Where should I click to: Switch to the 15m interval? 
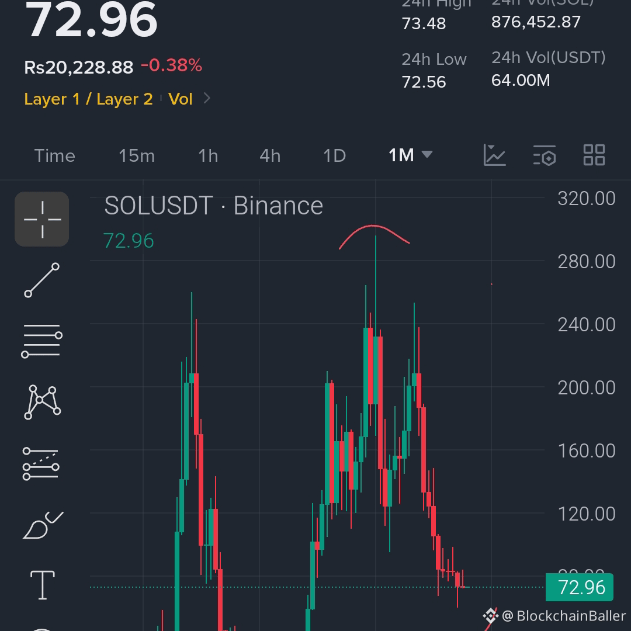click(x=137, y=156)
